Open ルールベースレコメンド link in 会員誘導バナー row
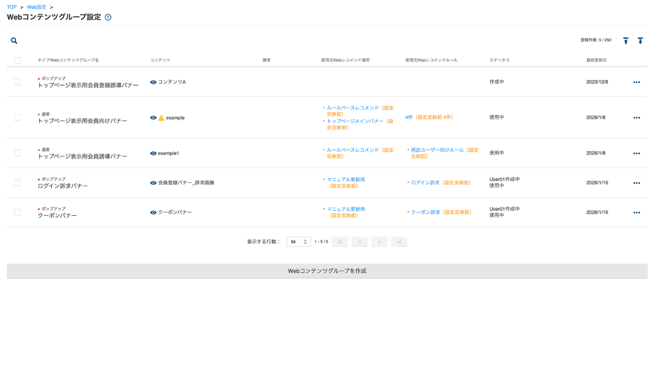This screenshot has height=377, width=655. (x=353, y=150)
